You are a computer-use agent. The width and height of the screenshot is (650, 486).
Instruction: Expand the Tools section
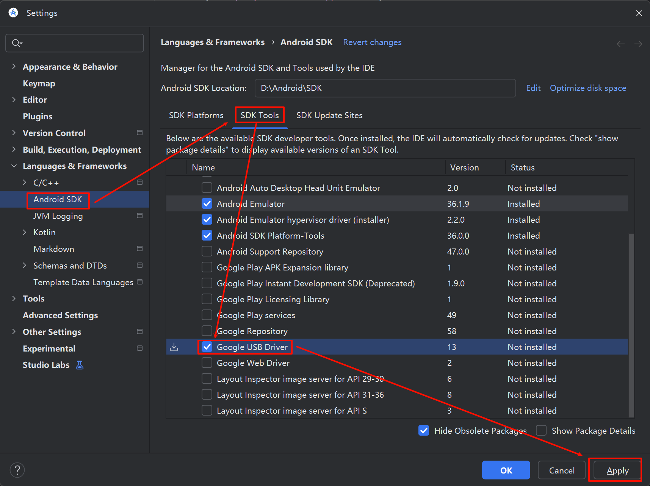click(14, 298)
